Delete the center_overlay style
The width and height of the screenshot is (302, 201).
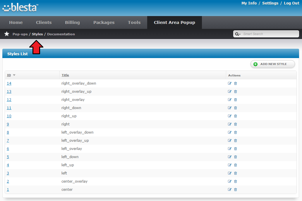[236, 181]
